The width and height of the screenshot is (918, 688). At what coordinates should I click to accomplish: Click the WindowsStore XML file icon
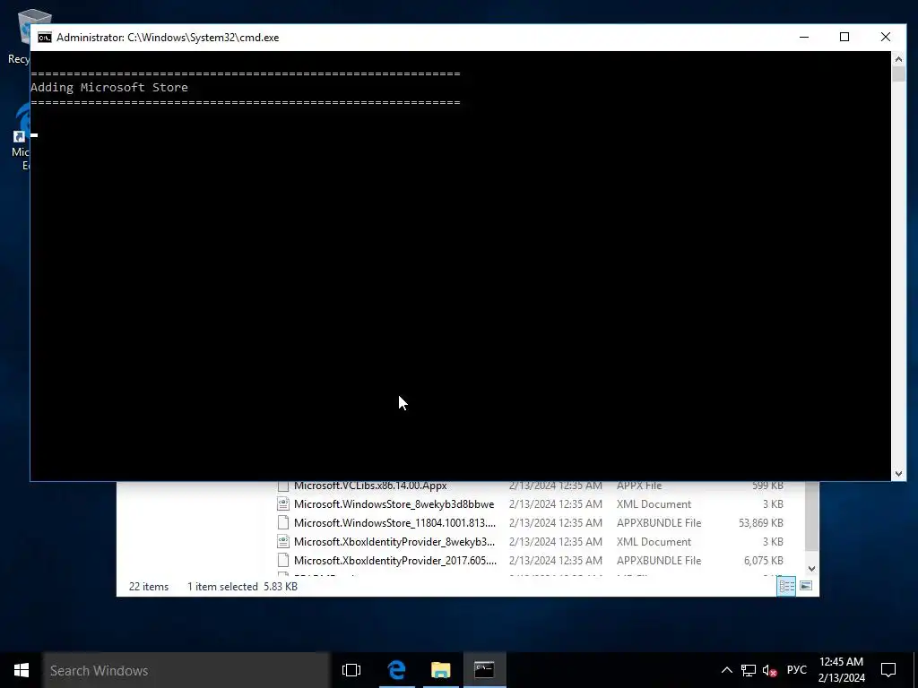click(283, 504)
